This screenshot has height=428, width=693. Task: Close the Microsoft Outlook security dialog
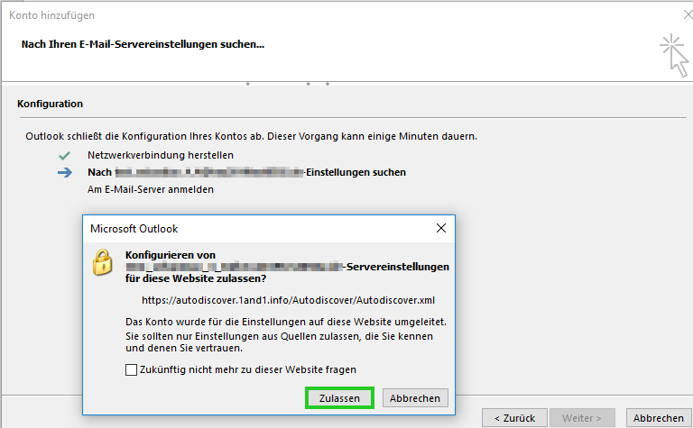[441, 228]
